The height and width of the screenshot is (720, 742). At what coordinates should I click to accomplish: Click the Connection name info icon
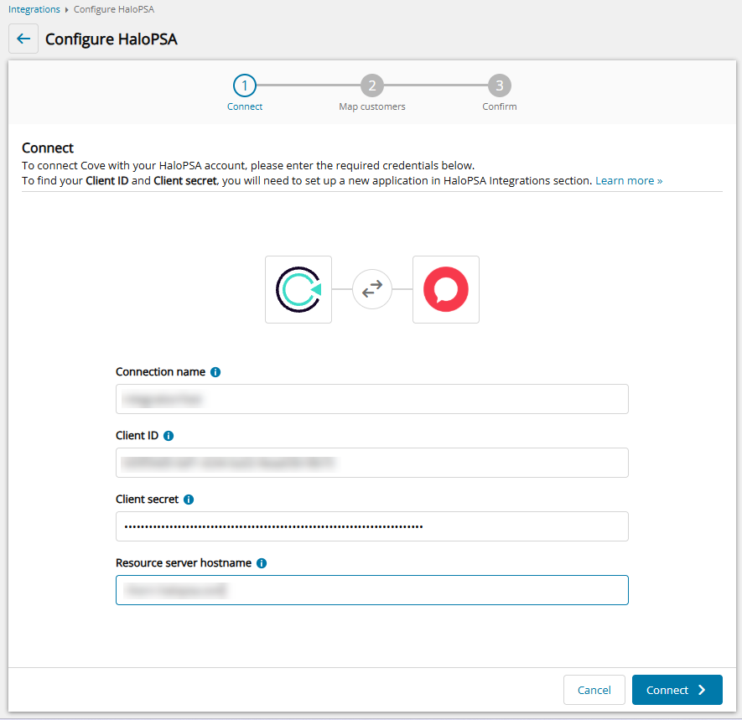215,372
